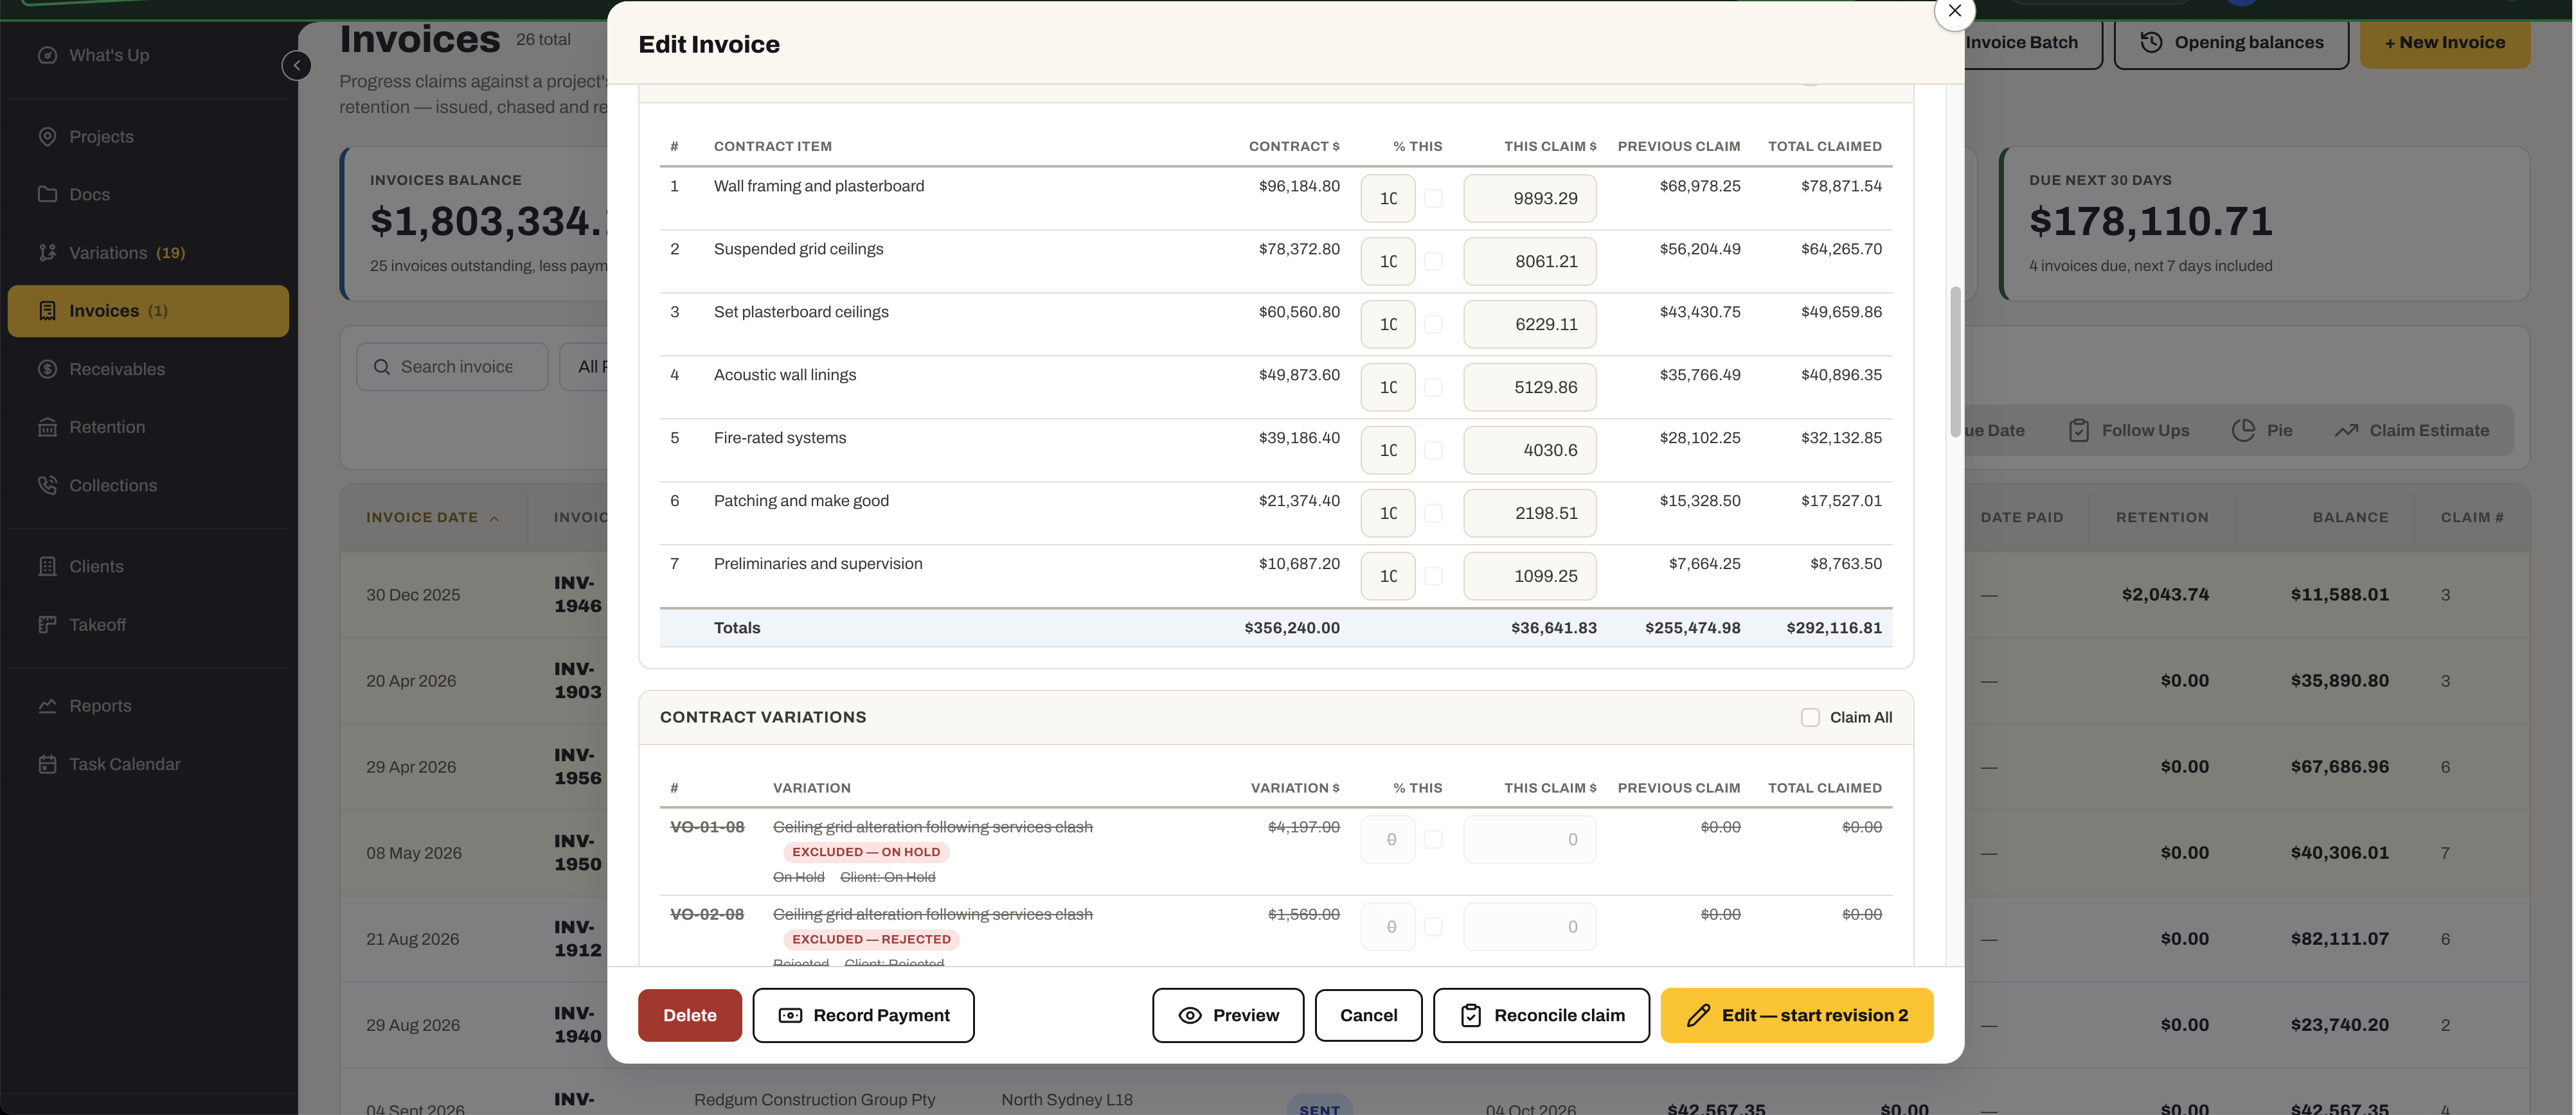Close the Edit Invoice dialog
Screen dimensions: 2576x1115
click(x=1954, y=11)
